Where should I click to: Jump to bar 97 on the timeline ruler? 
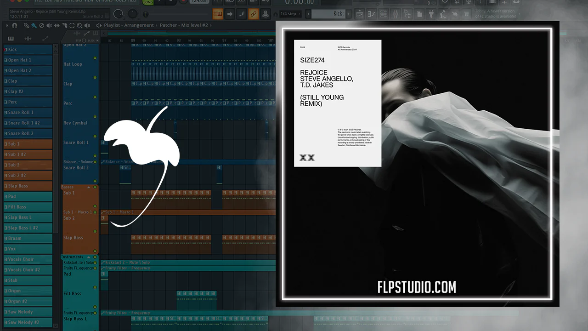224,40
